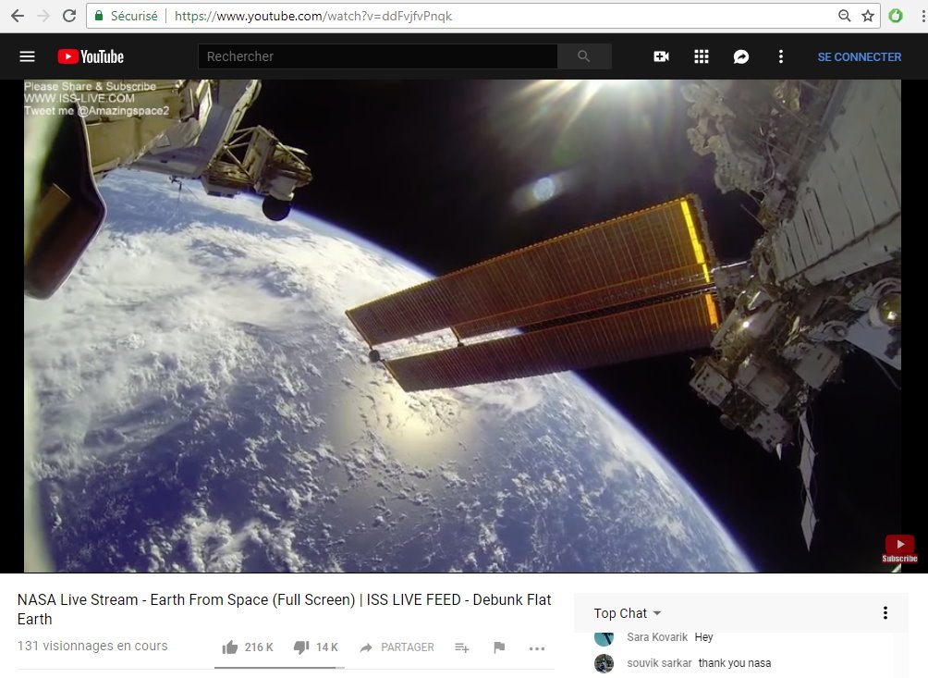Like the video with thumbs up
The width and height of the screenshot is (928, 678).
pyautogui.click(x=229, y=647)
